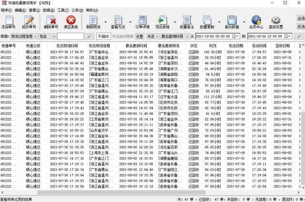Expand the 备份数据 dropdown arrow
The image size is (305, 202).
244,22
